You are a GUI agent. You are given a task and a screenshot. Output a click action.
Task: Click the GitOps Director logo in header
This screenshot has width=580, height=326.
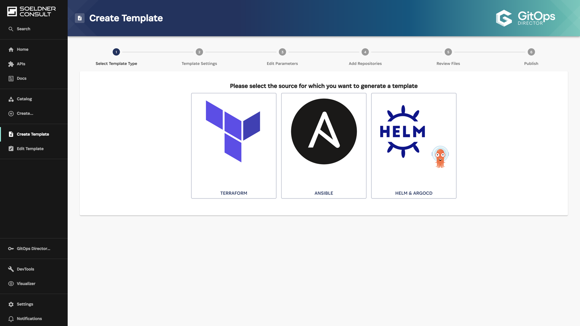[526, 18]
